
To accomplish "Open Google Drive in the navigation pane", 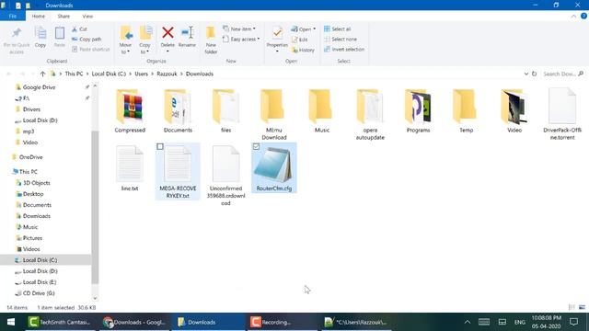I will coord(39,87).
